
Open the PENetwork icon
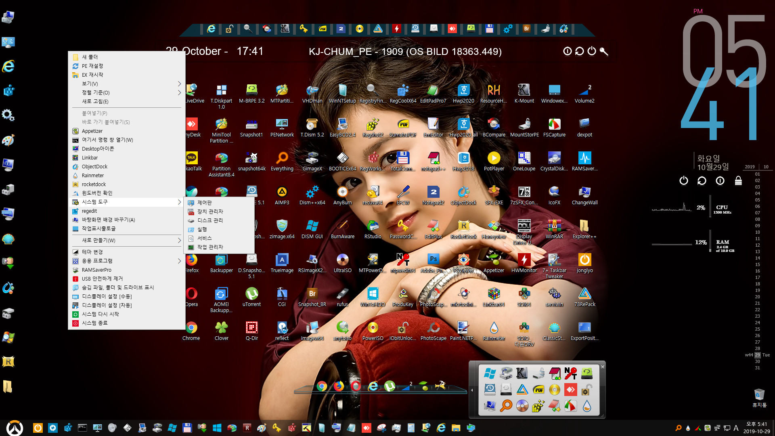tap(282, 127)
